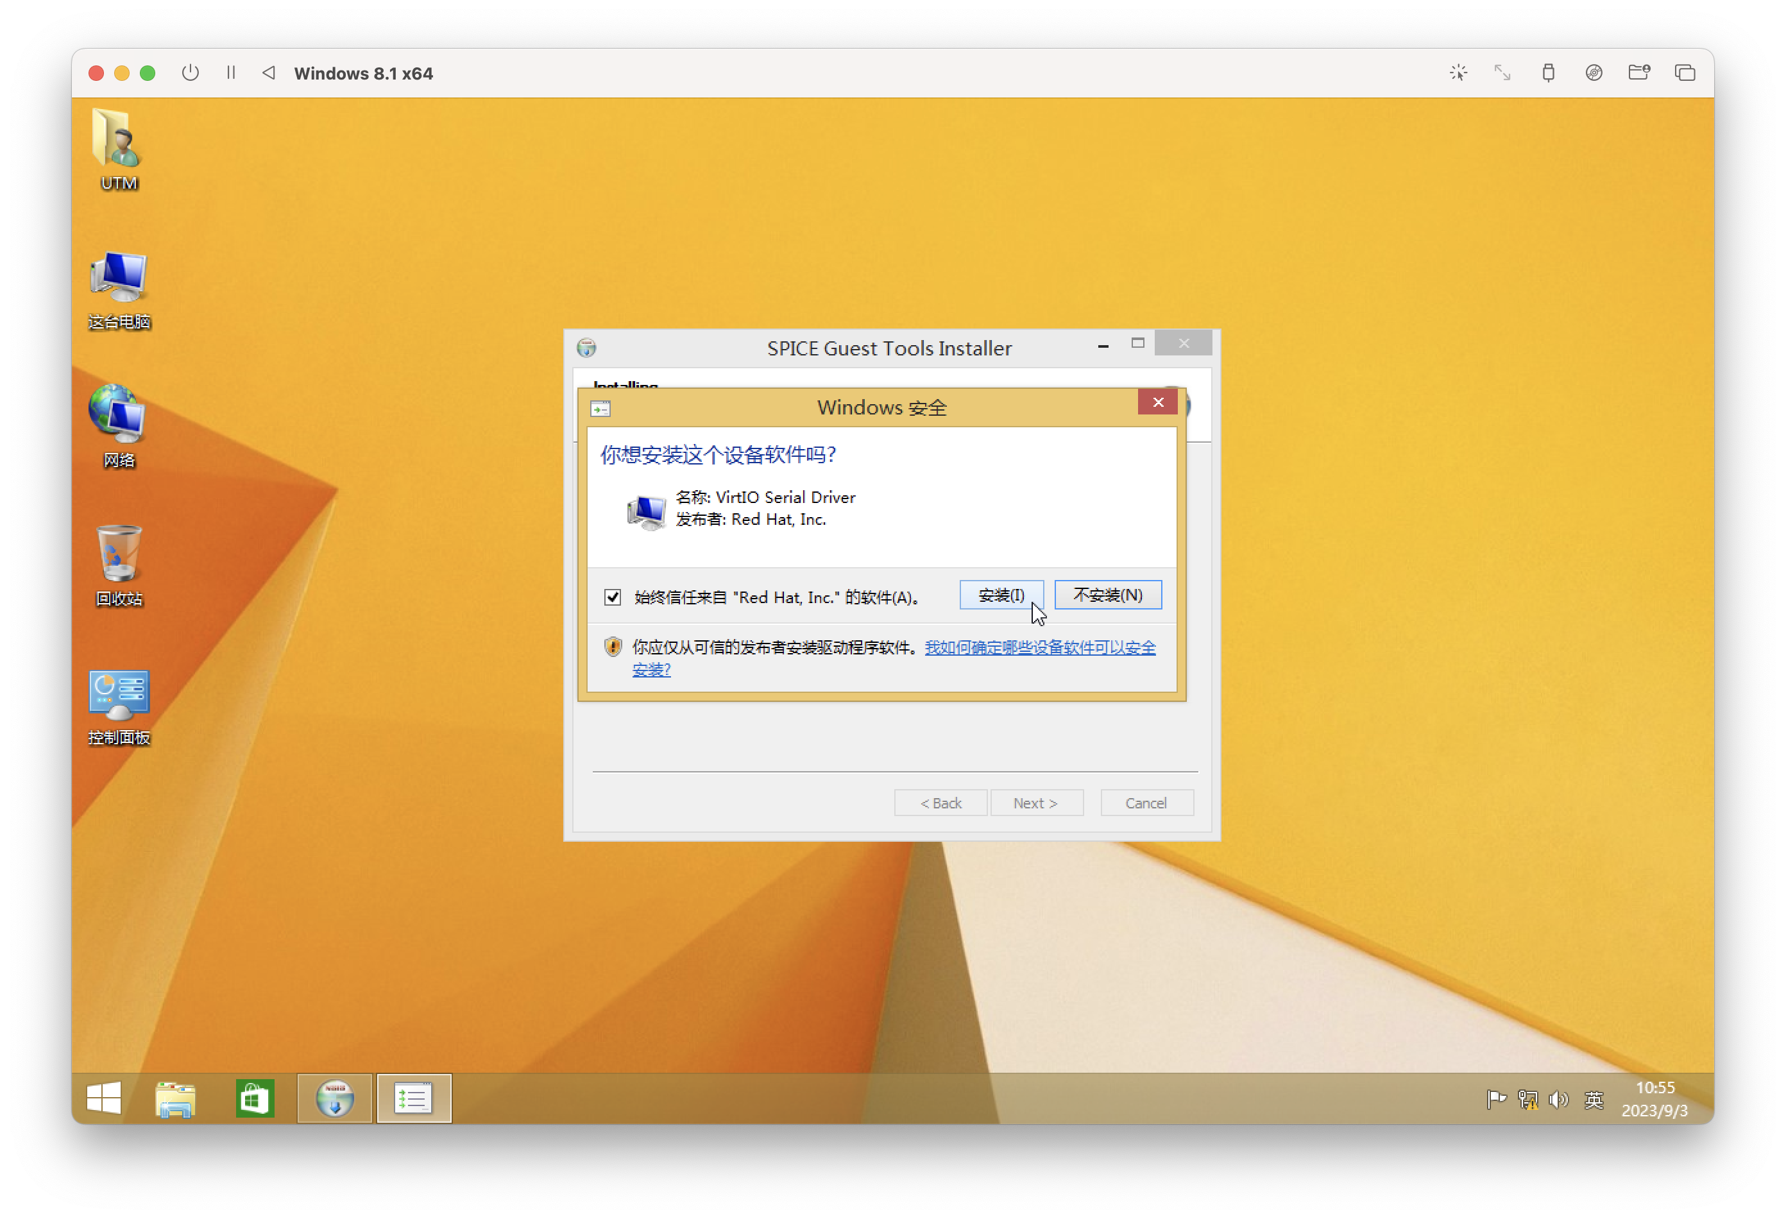Viewport: 1786px width, 1219px height.
Task: Click the Action Center flag icon
Action: point(1495,1099)
